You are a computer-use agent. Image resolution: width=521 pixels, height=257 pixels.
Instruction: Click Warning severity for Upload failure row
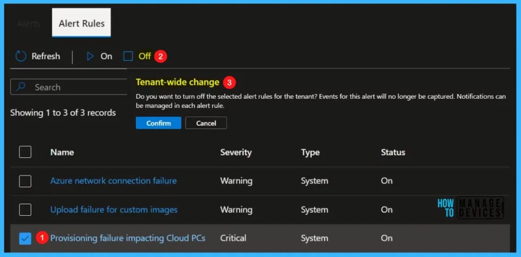point(236,210)
